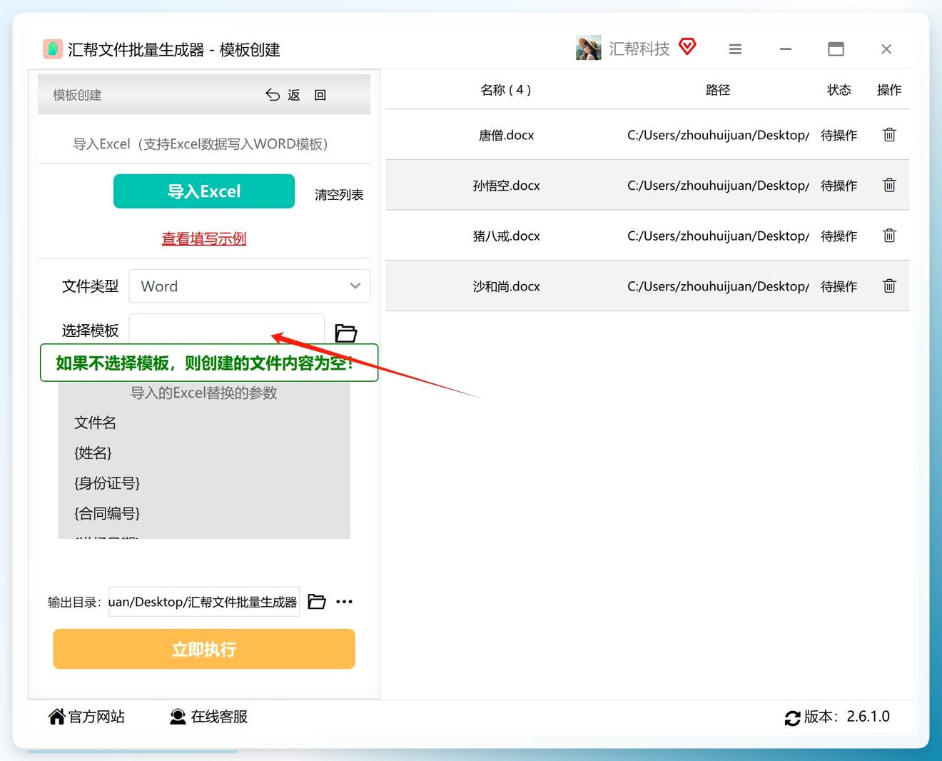Go back with the 返回 button
942x761 pixels.
296,95
